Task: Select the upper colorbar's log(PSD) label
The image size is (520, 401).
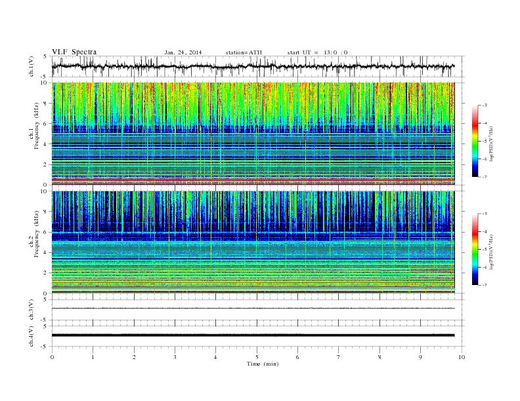Action: point(491,144)
